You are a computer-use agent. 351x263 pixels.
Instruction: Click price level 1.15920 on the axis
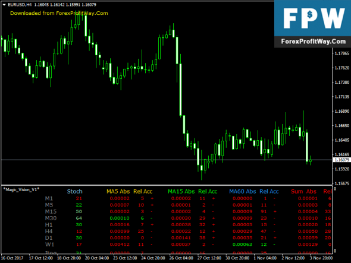tap(342, 169)
